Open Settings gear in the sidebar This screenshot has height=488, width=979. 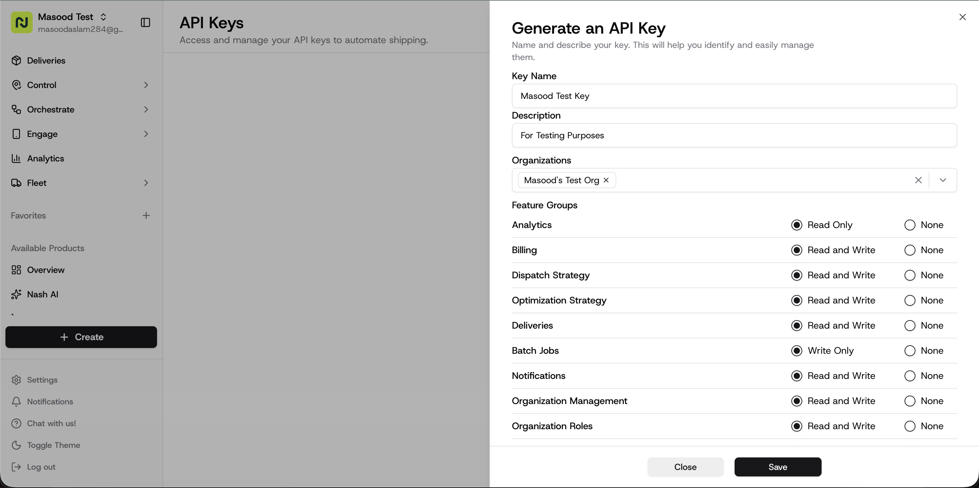click(16, 380)
